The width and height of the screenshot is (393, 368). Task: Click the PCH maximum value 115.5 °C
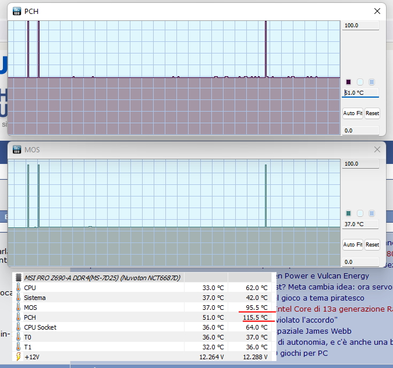255,317
